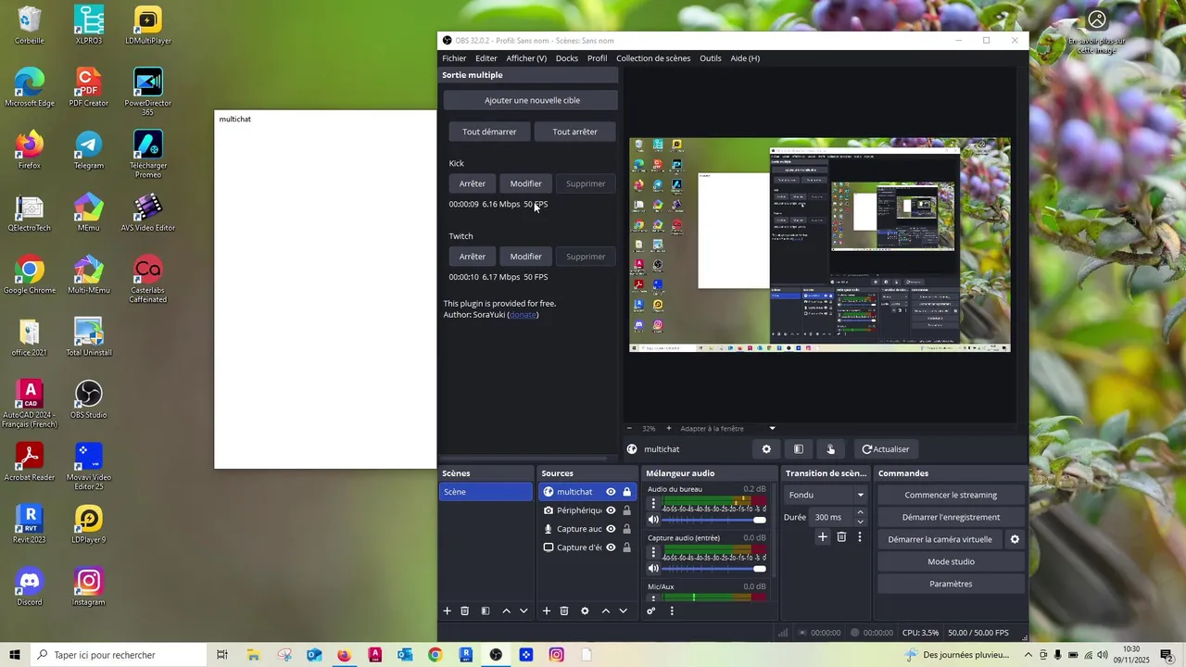Image resolution: width=1186 pixels, height=667 pixels.
Task: Move selected source up in Sources list
Action: pyautogui.click(x=605, y=611)
